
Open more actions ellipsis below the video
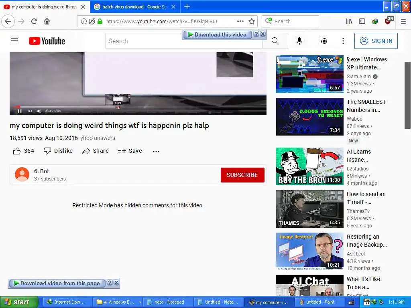(x=156, y=151)
